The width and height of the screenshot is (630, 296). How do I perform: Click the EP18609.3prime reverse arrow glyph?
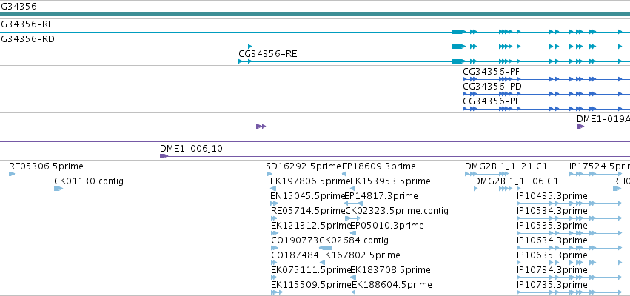tap(344, 174)
